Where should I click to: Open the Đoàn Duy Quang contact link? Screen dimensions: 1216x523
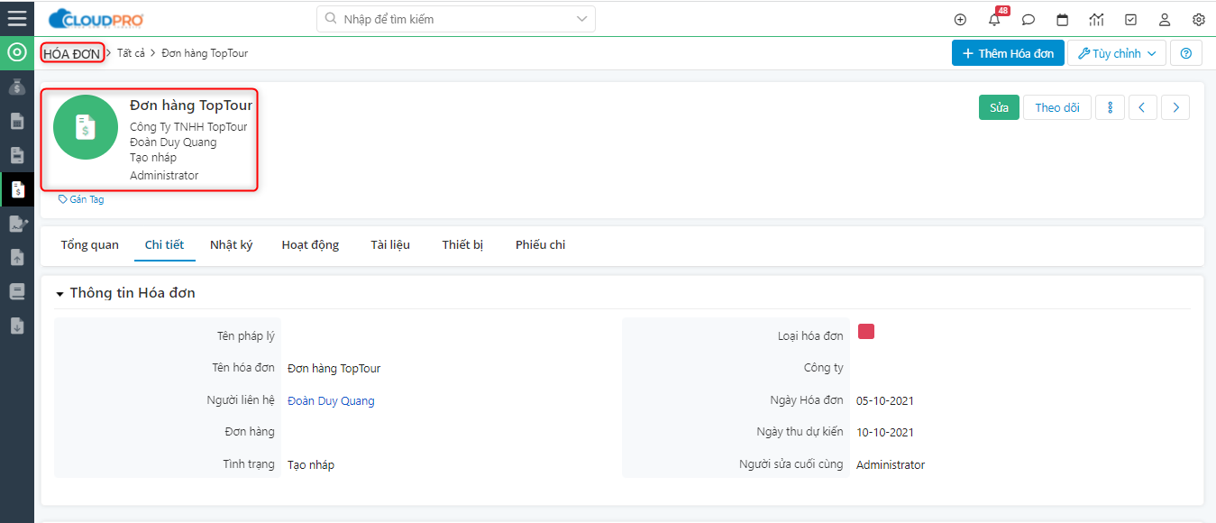331,401
